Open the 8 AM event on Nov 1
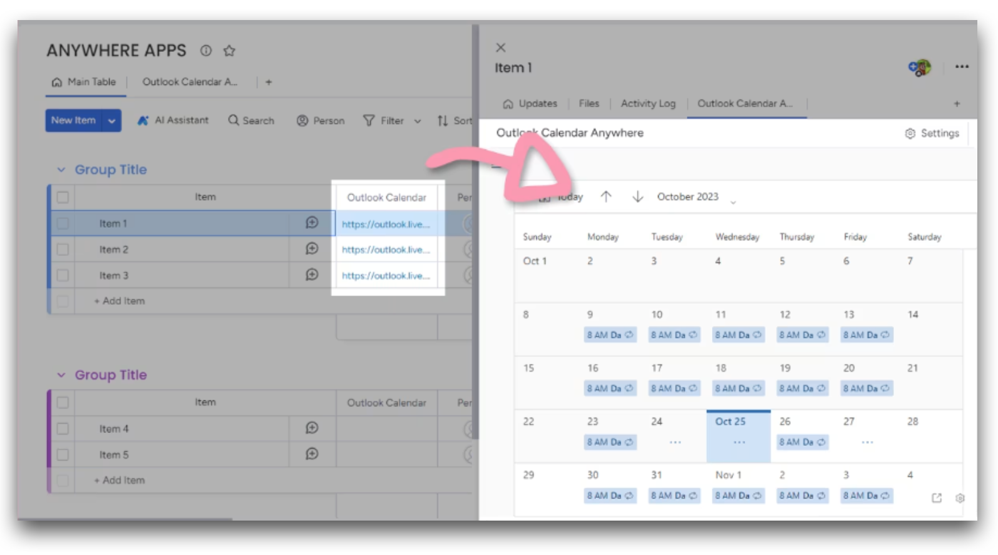The width and height of the screenshot is (998, 555). tap(738, 496)
